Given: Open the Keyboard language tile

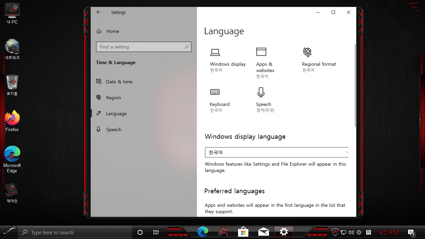Looking at the screenshot, I should click(219, 101).
